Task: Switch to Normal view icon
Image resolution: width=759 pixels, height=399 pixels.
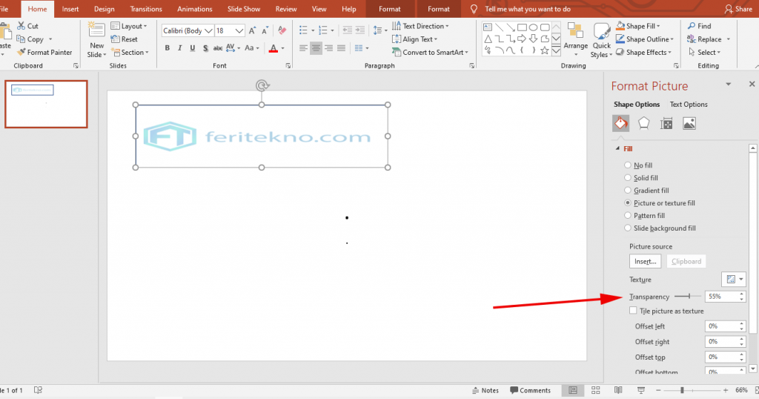Action: click(x=573, y=390)
